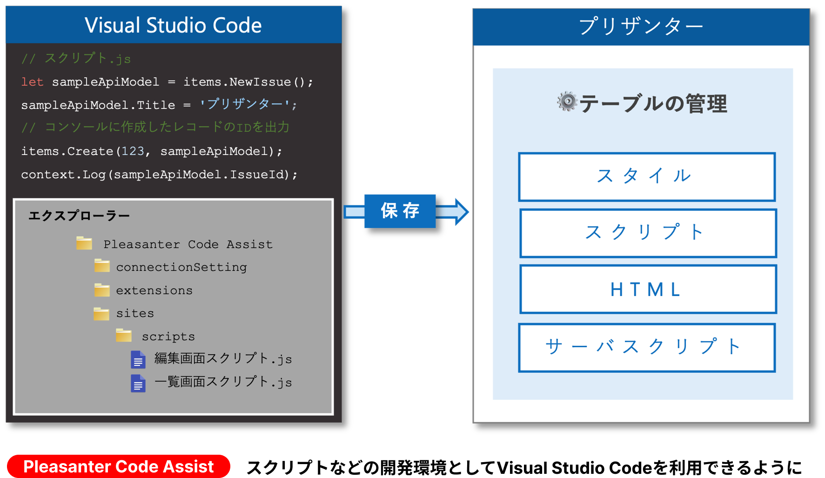Click the スクリプトなどの開発環境 caption text
This screenshot has width=825, height=478.
pos(524,467)
